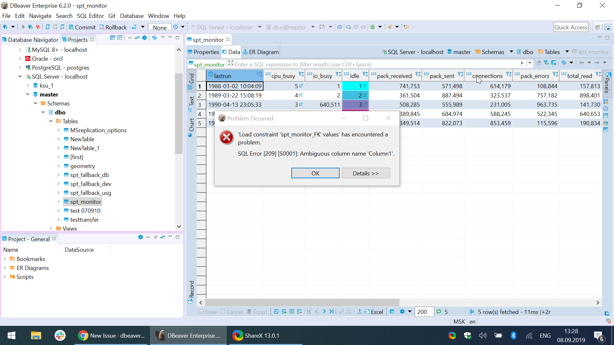Dismiss the error with the OK button
This screenshot has width=614, height=345.
click(315, 173)
